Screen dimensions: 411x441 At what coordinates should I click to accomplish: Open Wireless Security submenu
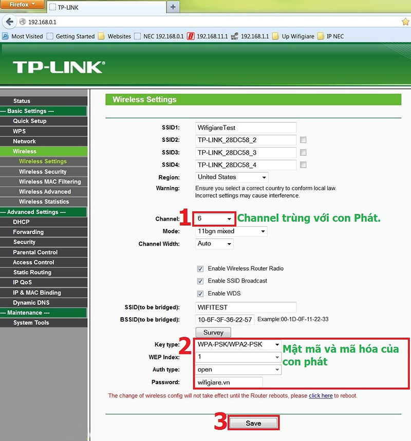click(x=44, y=172)
